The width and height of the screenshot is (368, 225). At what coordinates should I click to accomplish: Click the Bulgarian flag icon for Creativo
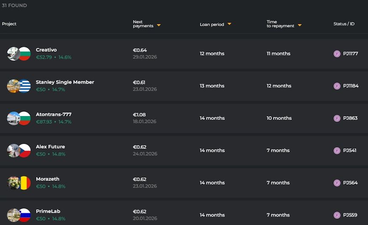point(24,54)
